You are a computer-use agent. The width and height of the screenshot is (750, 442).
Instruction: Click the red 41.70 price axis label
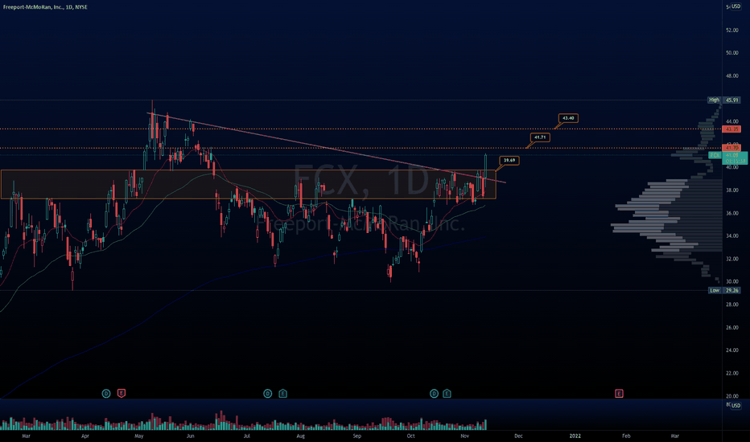click(731, 148)
